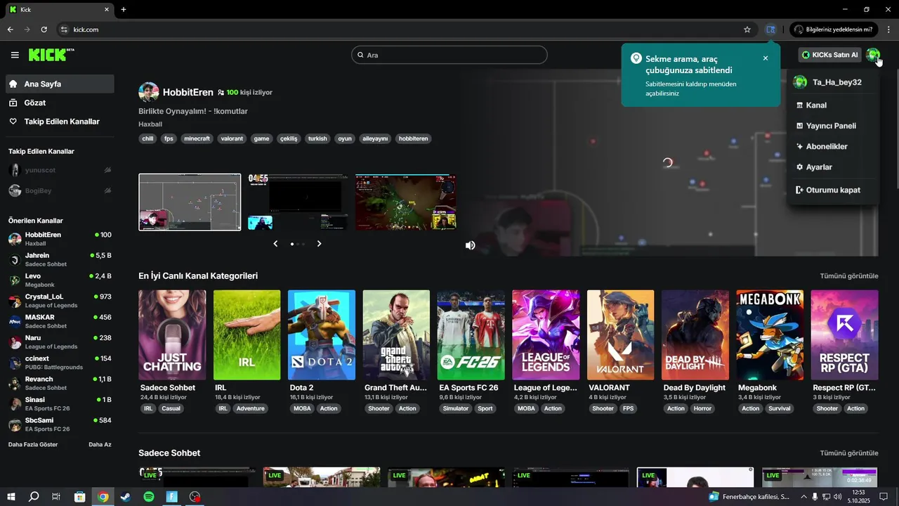Image resolution: width=899 pixels, height=506 pixels.
Task: Select first featured stream thumbnail
Action: [190, 202]
